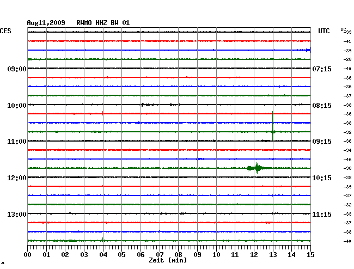Select minute 07 on the time axis
The image size is (354, 269).
tap(160, 255)
